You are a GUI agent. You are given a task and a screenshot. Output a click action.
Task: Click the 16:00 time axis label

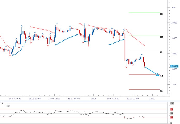(x=152, y=99)
